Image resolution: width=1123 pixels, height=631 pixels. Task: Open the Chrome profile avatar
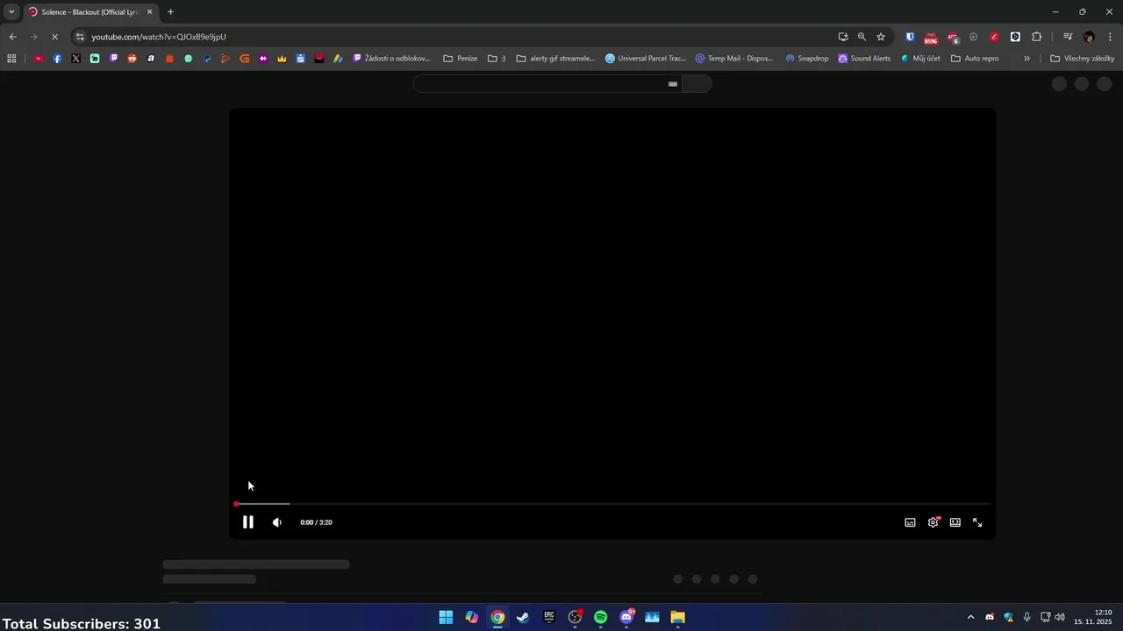tap(1089, 37)
